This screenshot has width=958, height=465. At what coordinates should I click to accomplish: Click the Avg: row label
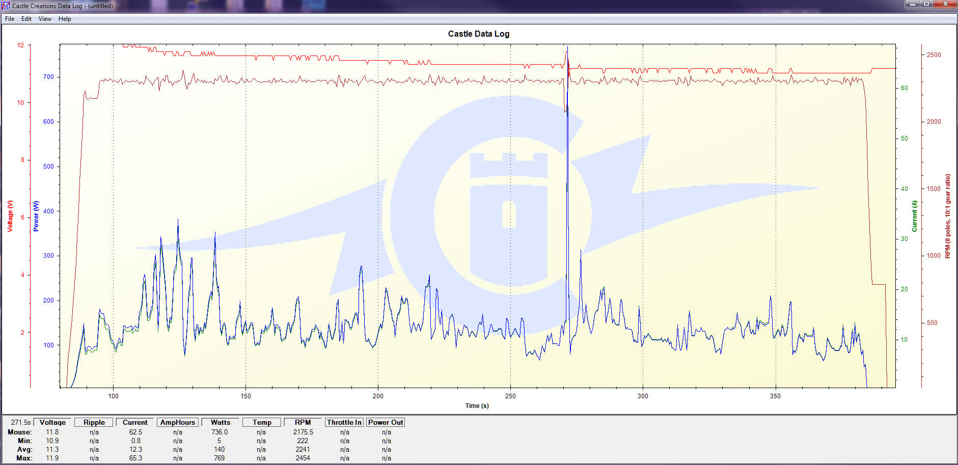pyautogui.click(x=24, y=449)
